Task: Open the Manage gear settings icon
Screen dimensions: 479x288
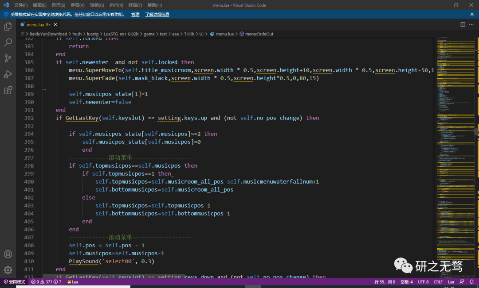Action: (8, 270)
